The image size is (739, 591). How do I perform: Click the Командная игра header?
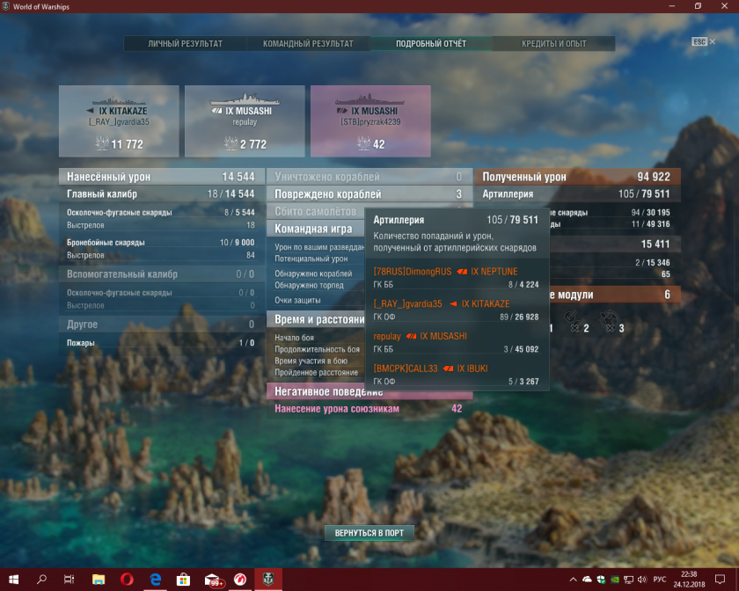point(316,229)
